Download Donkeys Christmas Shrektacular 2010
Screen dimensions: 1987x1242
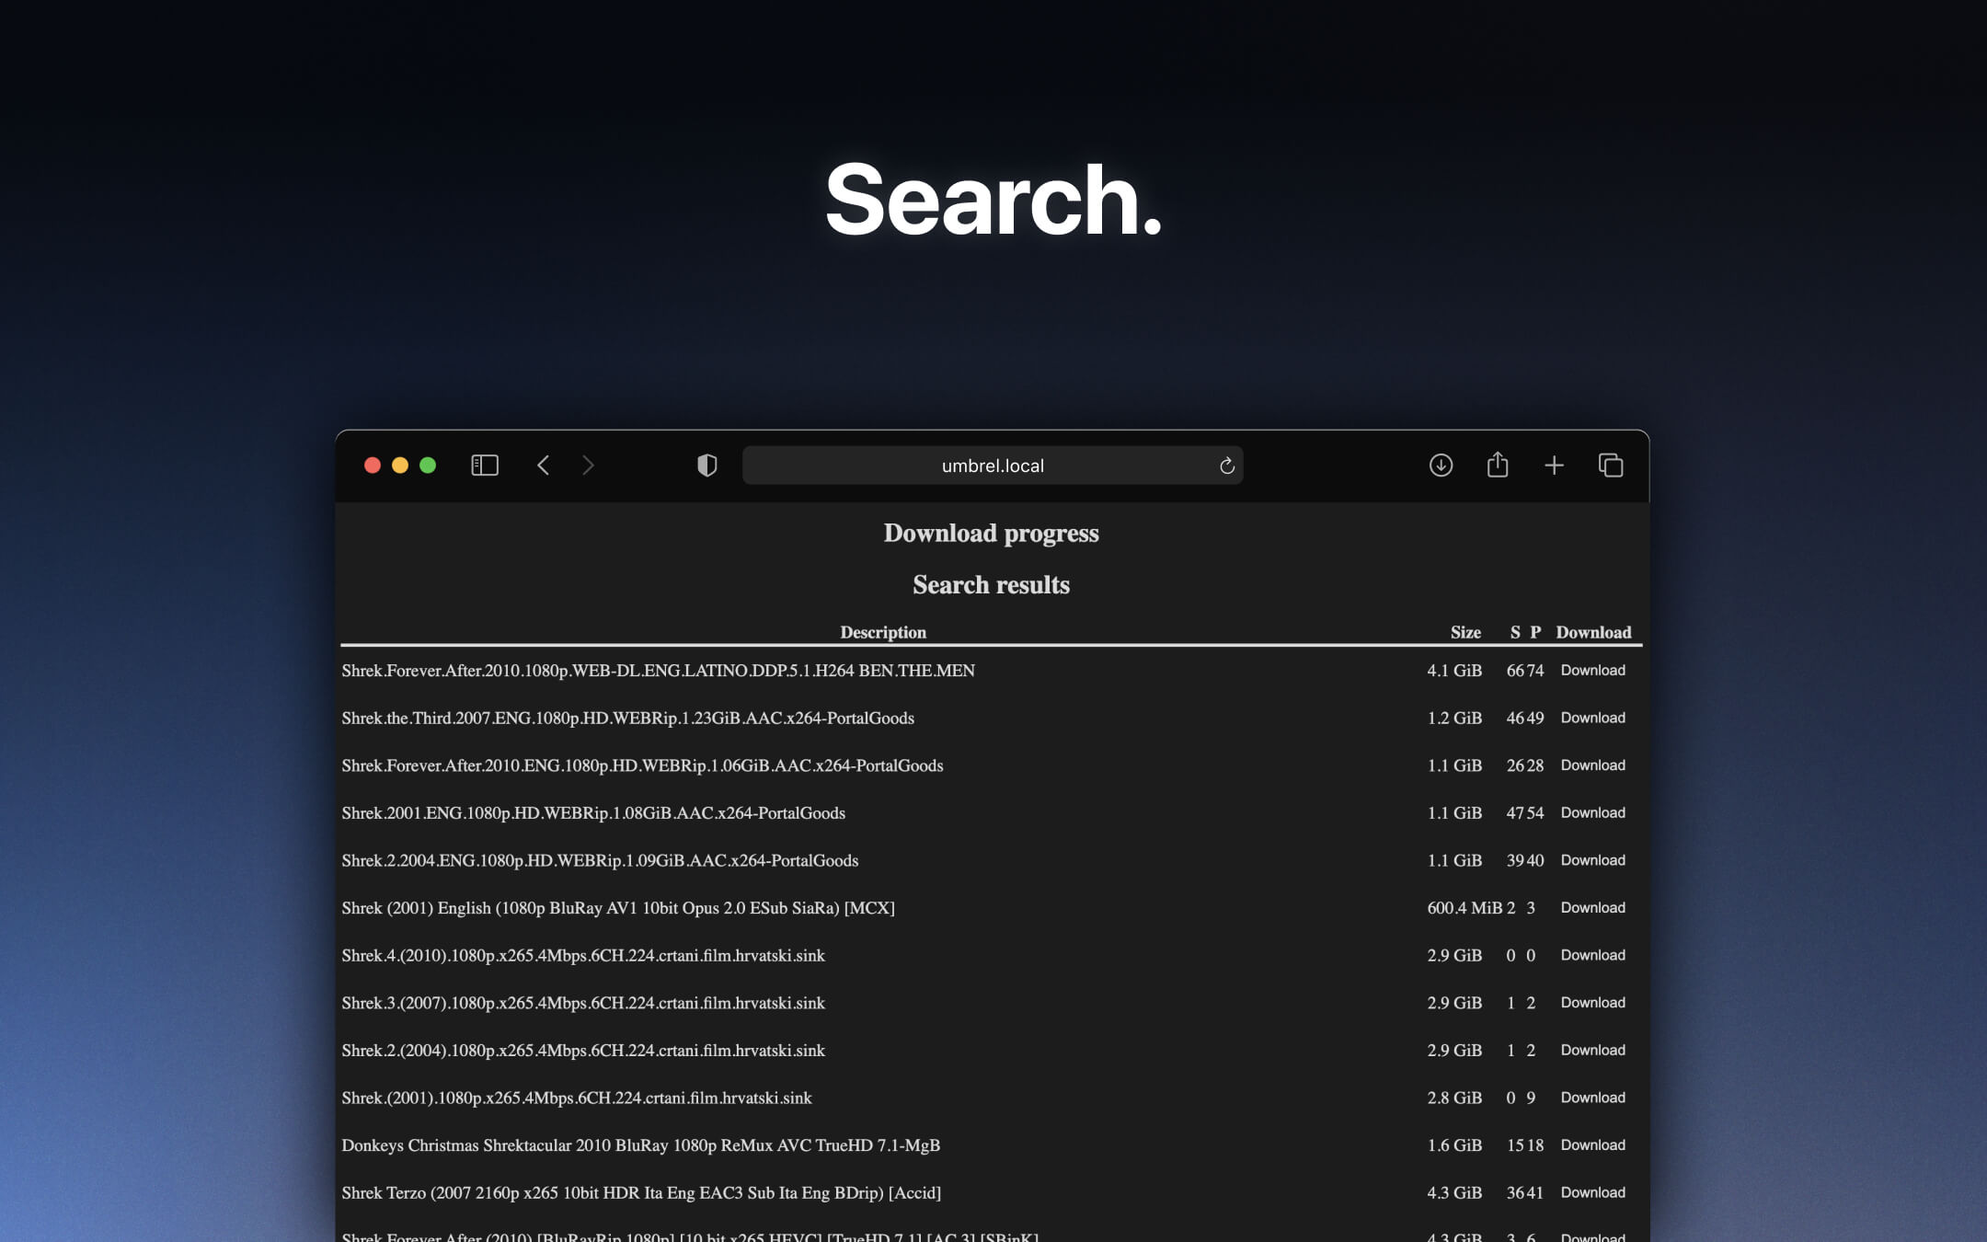(x=1593, y=1145)
